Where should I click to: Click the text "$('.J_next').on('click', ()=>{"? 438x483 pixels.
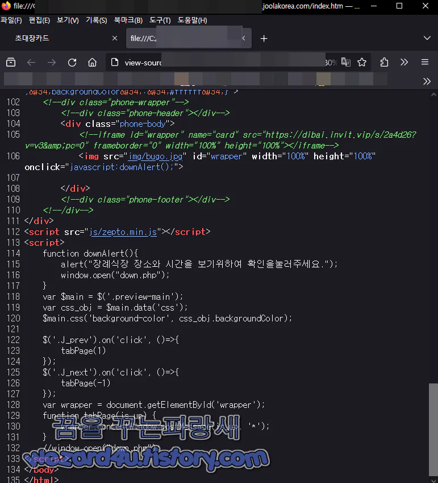pos(111,372)
